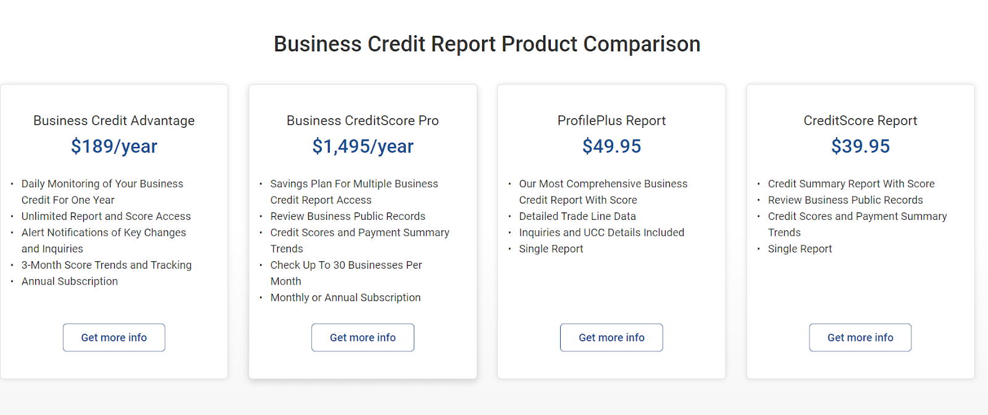Click the $49.95 price
The width and height of the screenshot is (988, 415).
point(611,146)
